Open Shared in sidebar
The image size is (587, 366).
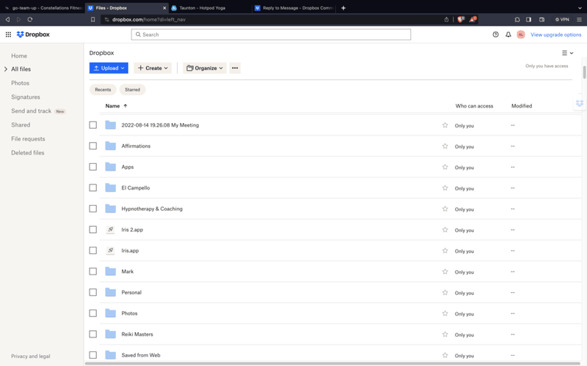(21, 124)
